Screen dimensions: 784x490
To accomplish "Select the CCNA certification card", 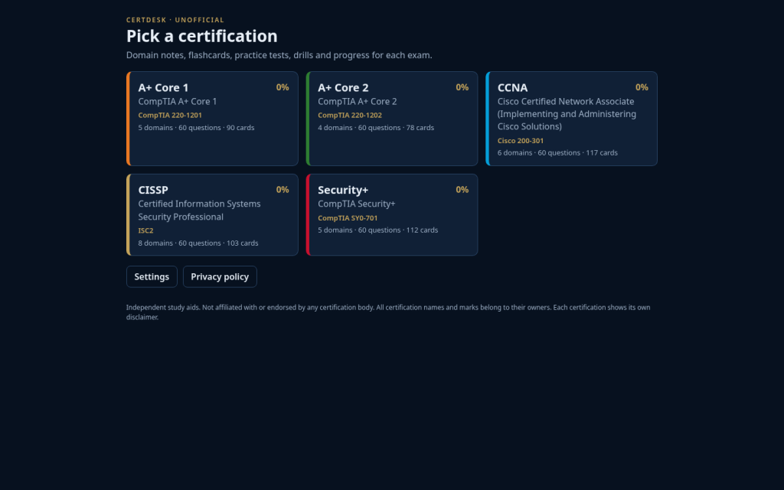I will (571, 119).
